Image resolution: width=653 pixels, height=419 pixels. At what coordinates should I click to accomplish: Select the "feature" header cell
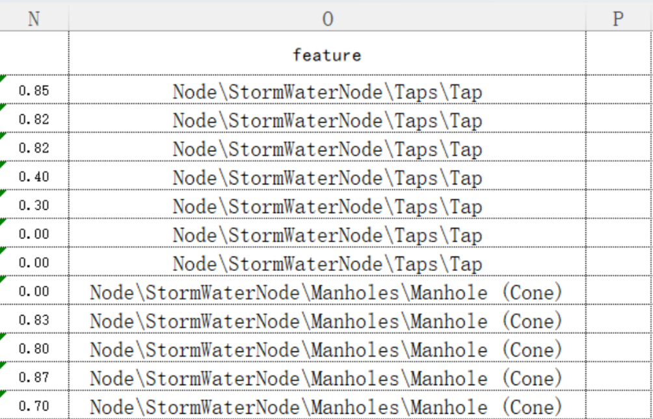pos(327,55)
